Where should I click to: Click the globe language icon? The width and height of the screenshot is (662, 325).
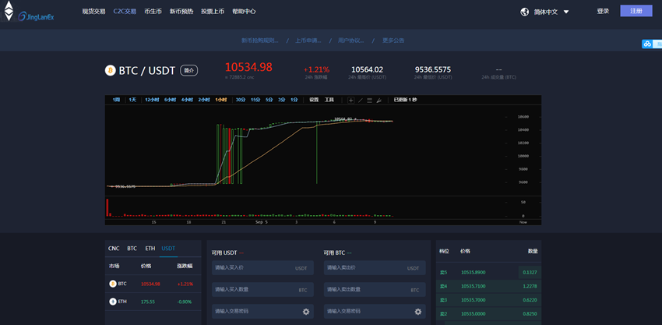coord(525,12)
